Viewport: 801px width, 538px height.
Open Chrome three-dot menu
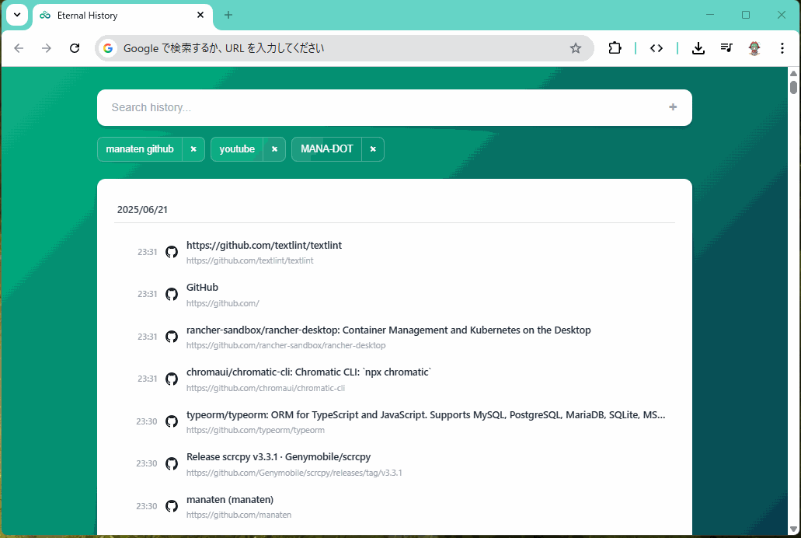click(x=782, y=48)
